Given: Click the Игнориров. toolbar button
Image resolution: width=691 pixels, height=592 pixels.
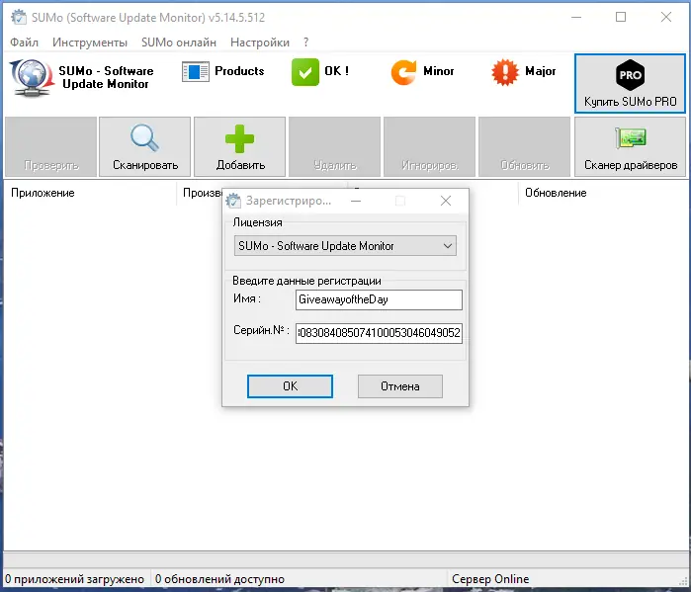Looking at the screenshot, I should coord(430,146).
